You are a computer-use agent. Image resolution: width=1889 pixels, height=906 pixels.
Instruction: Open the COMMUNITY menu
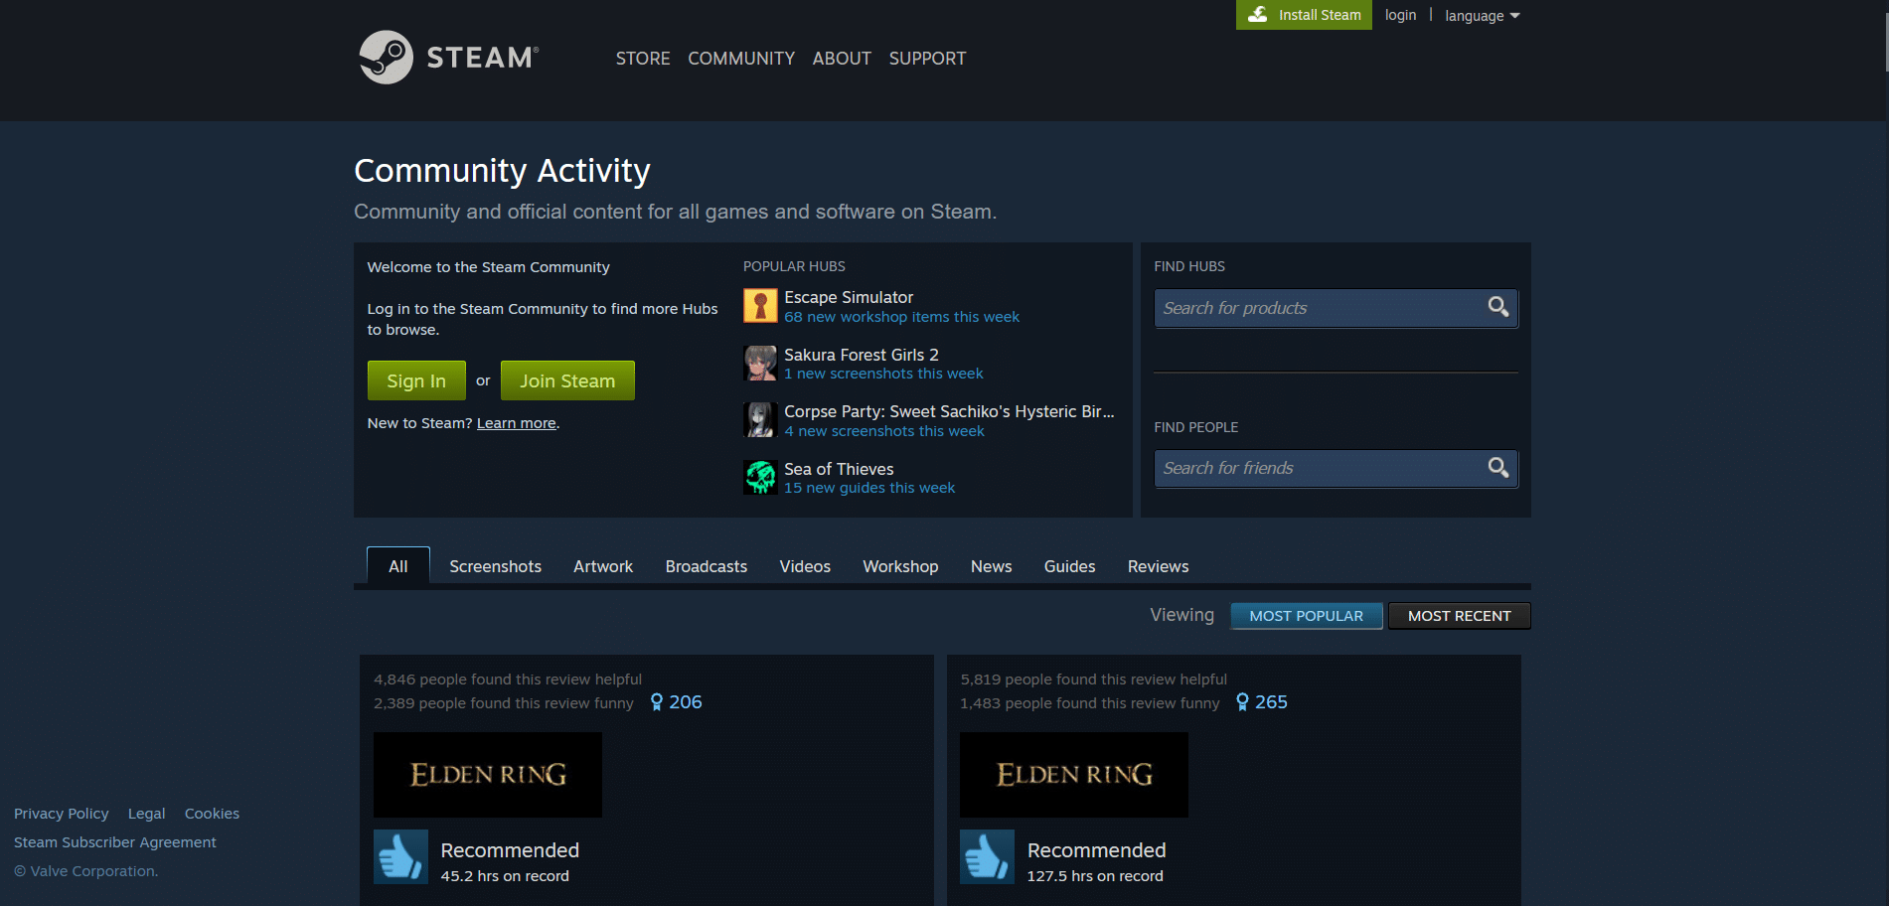tap(741, 59)
